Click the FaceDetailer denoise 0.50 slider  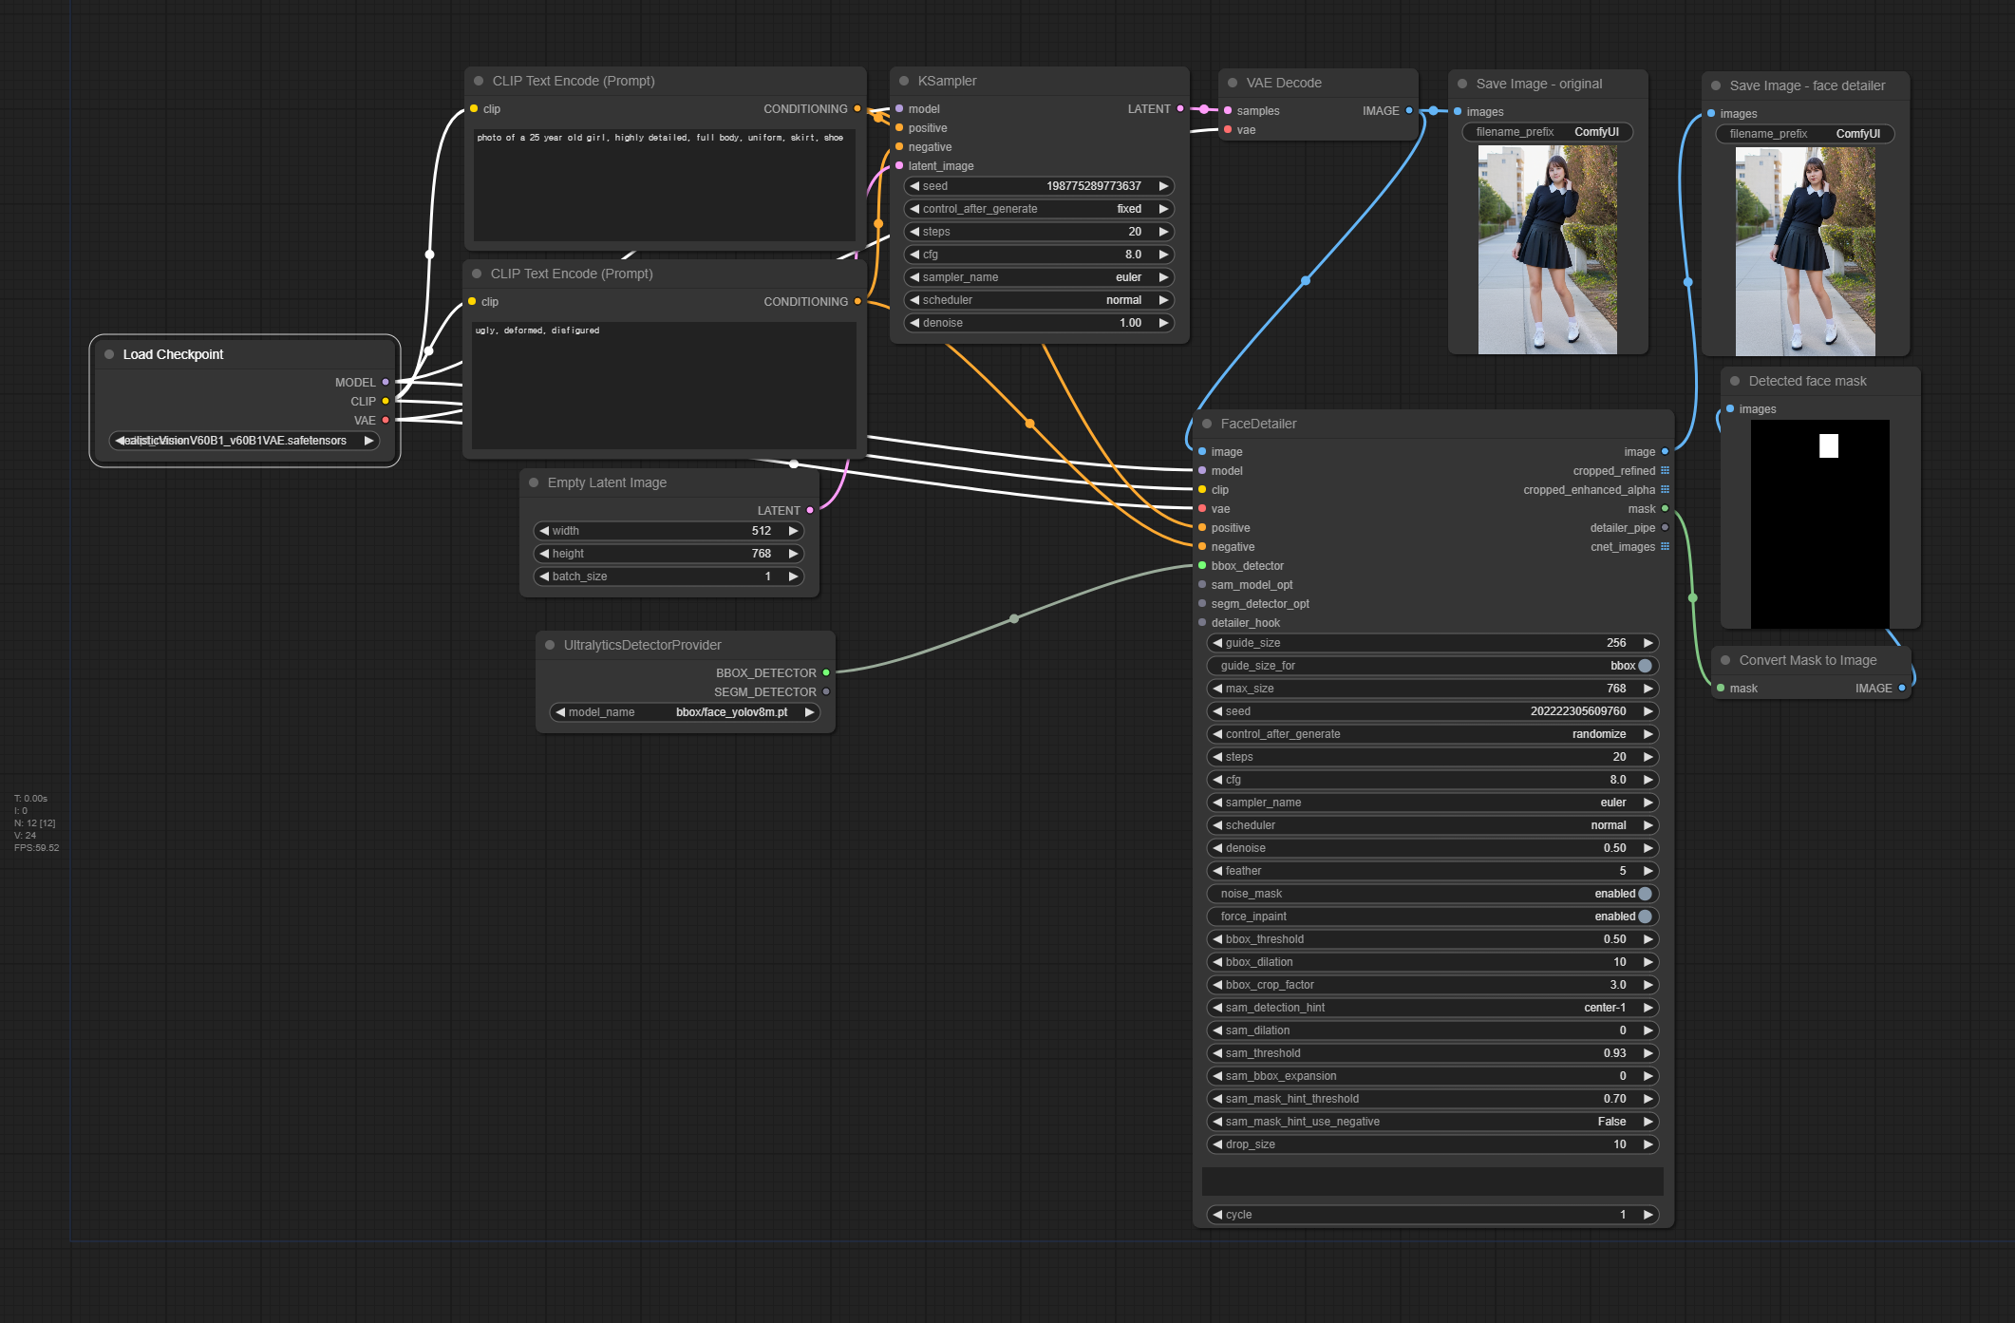pos(1432,848)
